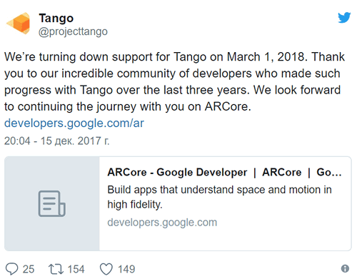Click the empty white area of link card
Viewport: 357px width, 279px height.
click(x=225, y=240)
